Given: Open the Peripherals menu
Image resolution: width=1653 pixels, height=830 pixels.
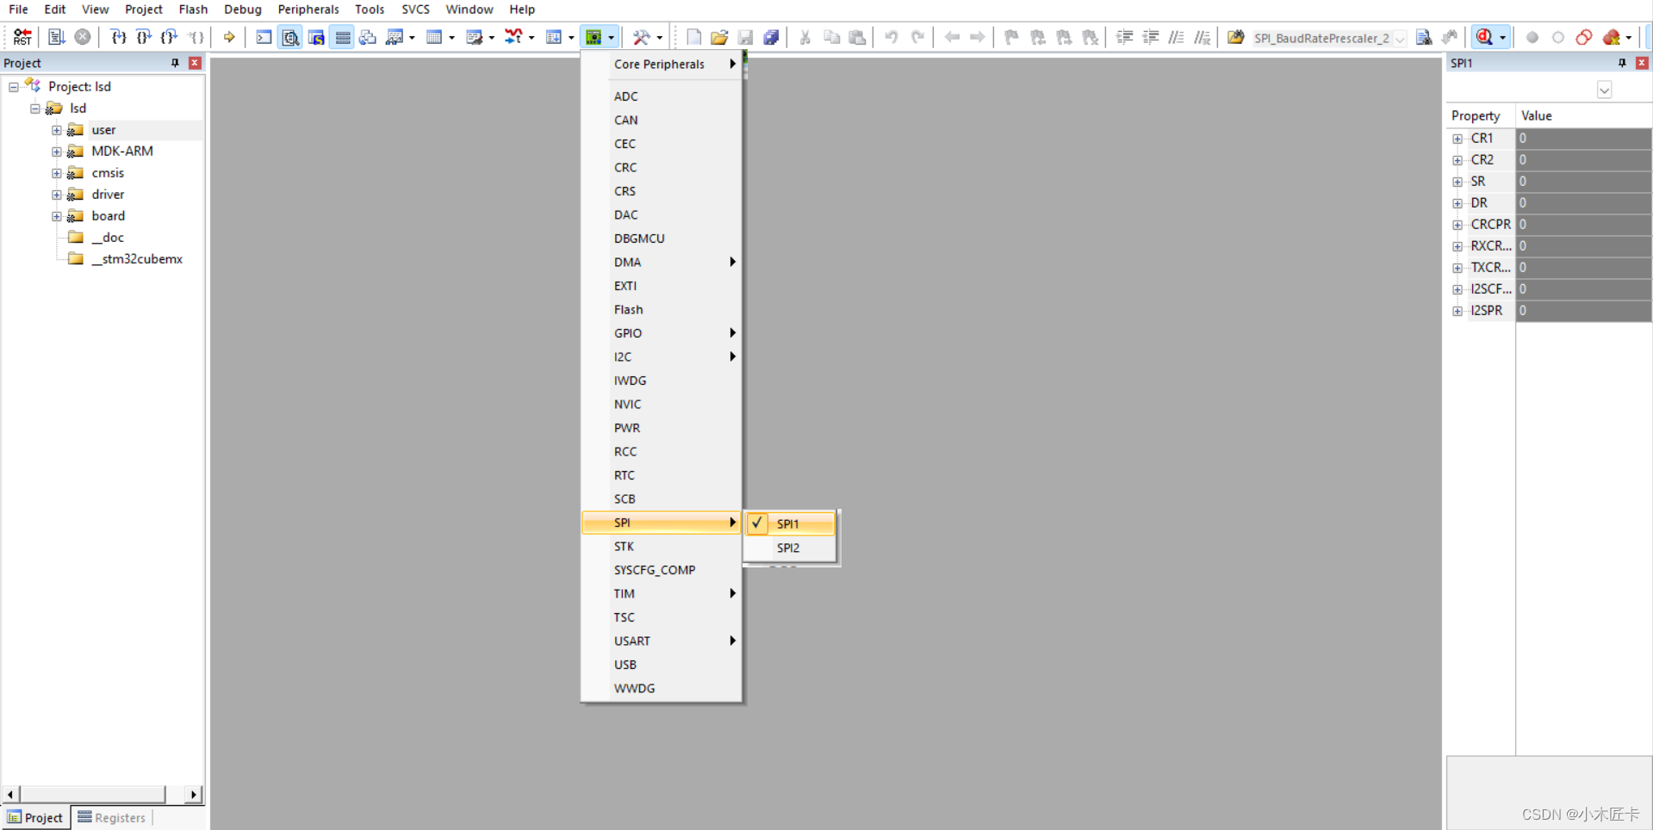Looking at the screenshot, I should (308, 9).
